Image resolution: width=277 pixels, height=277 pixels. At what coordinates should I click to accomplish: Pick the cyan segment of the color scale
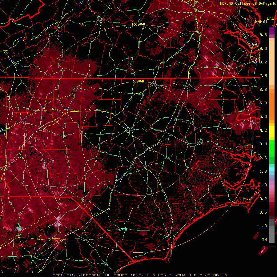(272, 169)
